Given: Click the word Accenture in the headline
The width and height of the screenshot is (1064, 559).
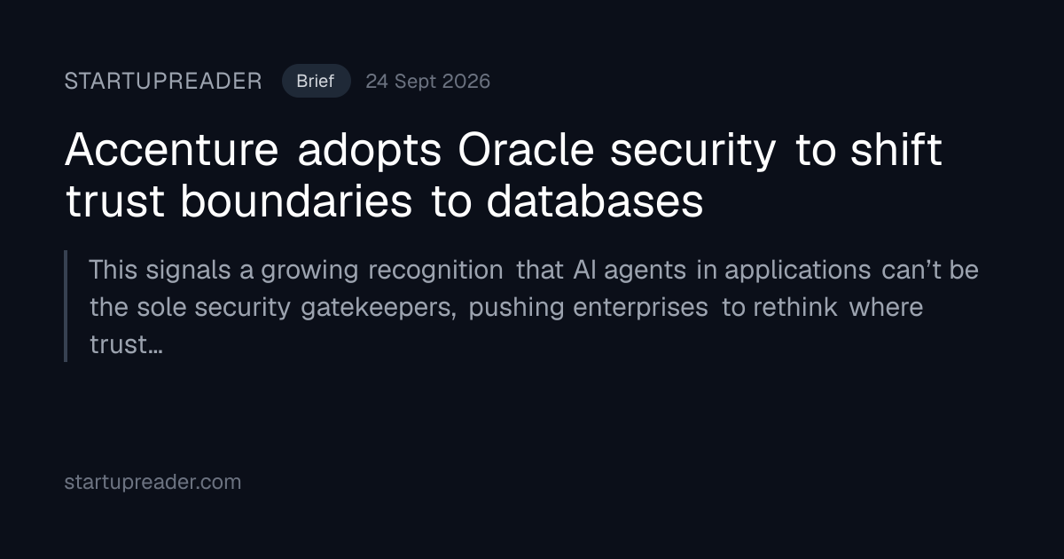Looking at the screenshot, I should [x=171, y=150].
